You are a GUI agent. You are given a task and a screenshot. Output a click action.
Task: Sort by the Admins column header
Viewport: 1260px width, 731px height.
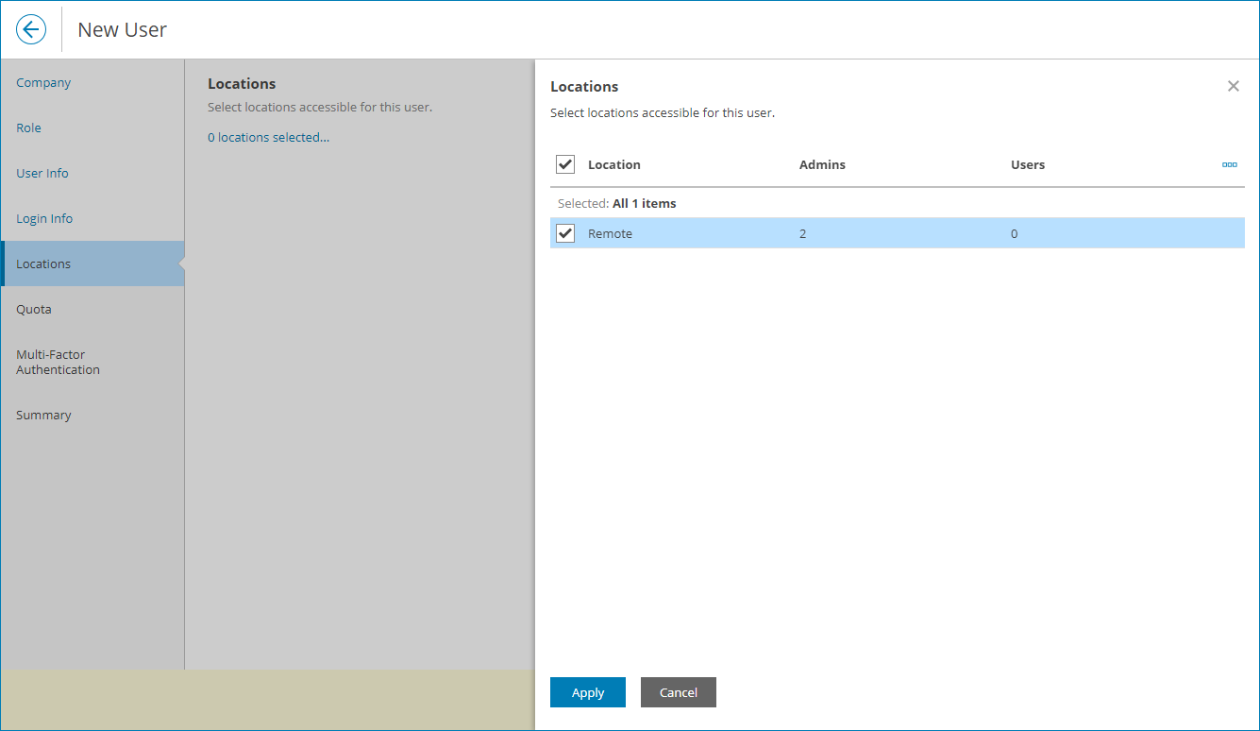coord(822,164)
